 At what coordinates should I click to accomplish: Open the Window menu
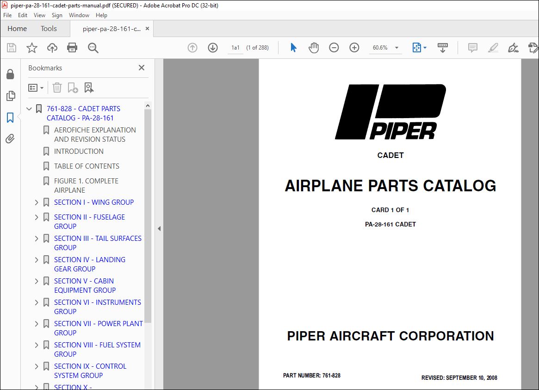[x=79, y=15]
